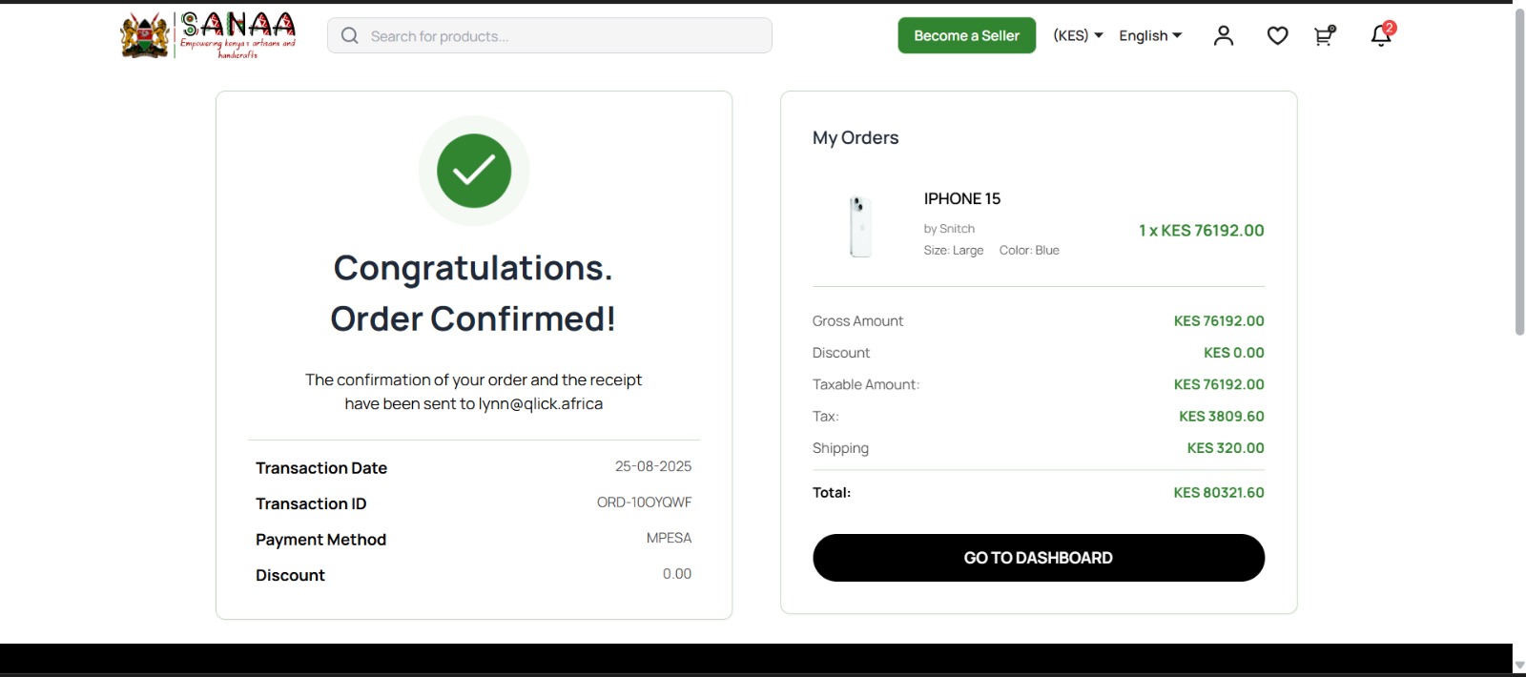The height and width of the screenshot is (677, 1526).
Task: Click the green order confirmed checkmark
Action: click(474, 171)
